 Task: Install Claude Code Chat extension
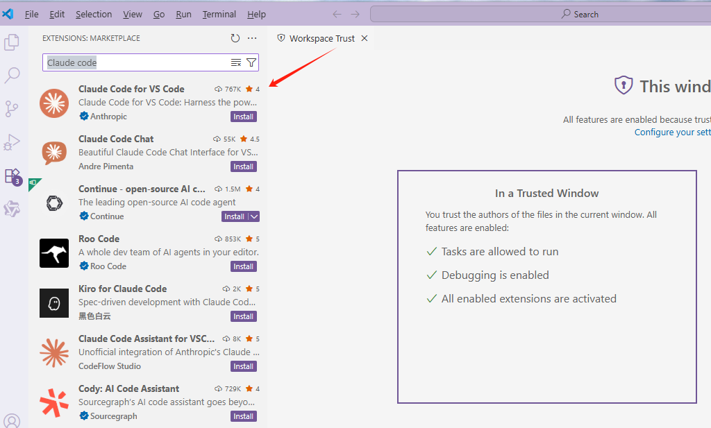coord(244,166)
